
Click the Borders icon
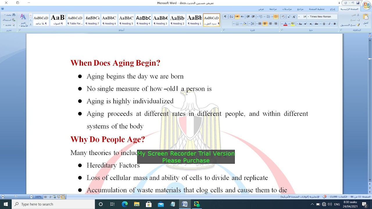pos(237,24)
